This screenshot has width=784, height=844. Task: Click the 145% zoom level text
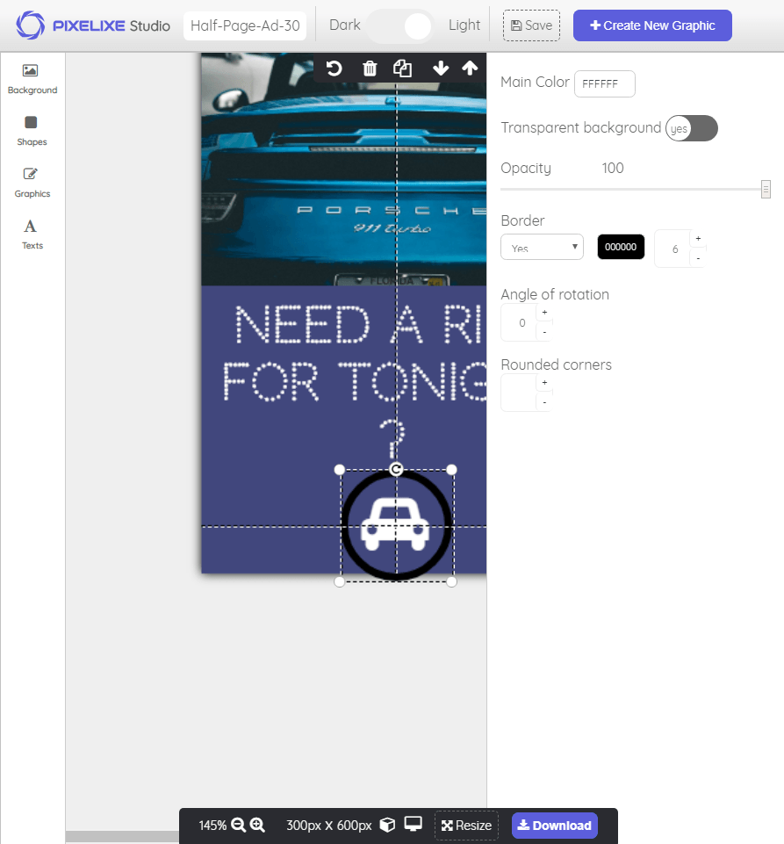pyautogui.click(x=212, y=826)
